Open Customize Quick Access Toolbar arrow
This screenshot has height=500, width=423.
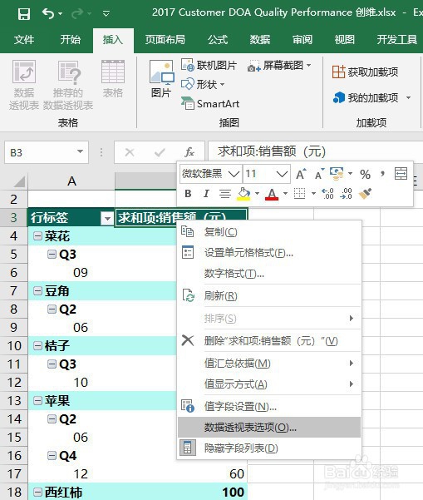[x=106, y=13]
